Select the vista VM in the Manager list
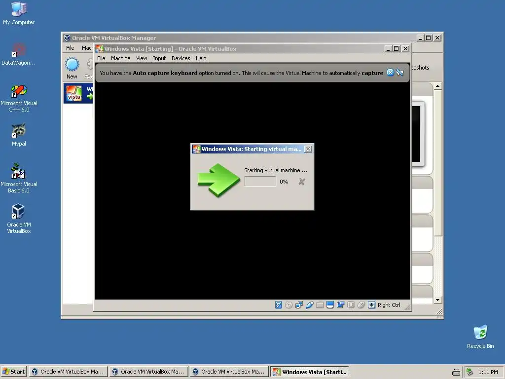 78,93
